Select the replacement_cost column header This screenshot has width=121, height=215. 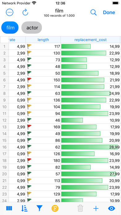point(90,40)
